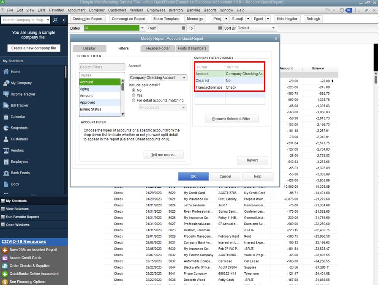Viewport: 379px width, 285px height.
Task: Open COVID-19 Resources link
Action: click(x=24, y=242)
